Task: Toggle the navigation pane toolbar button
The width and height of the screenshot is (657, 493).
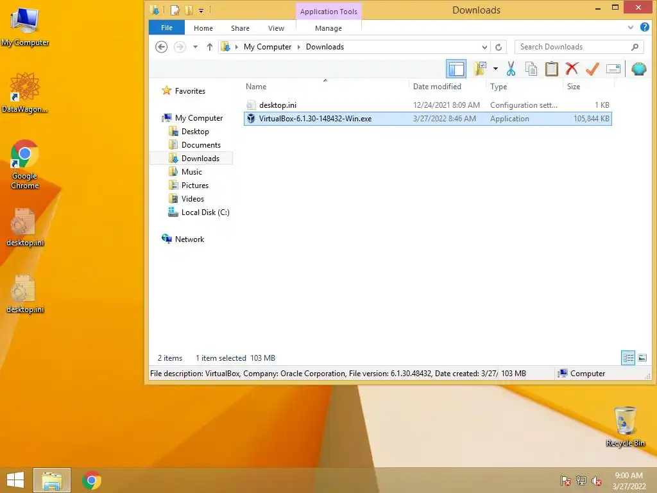Action: click(x=456, y=69)
